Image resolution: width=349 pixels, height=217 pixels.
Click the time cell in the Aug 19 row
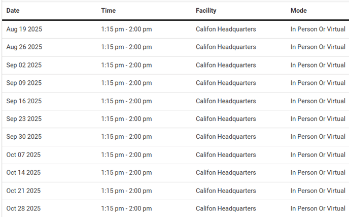(x=126, y=29)
